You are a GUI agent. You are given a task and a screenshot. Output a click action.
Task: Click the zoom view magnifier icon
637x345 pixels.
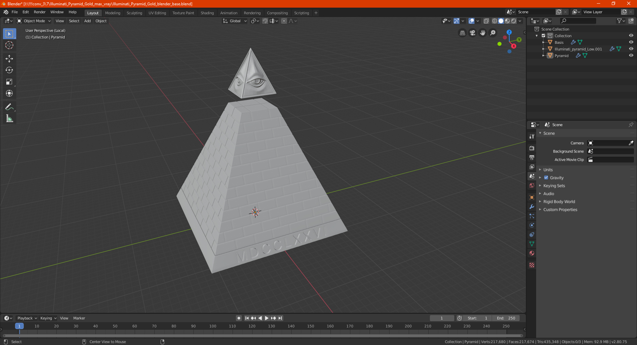coord(493,33)
